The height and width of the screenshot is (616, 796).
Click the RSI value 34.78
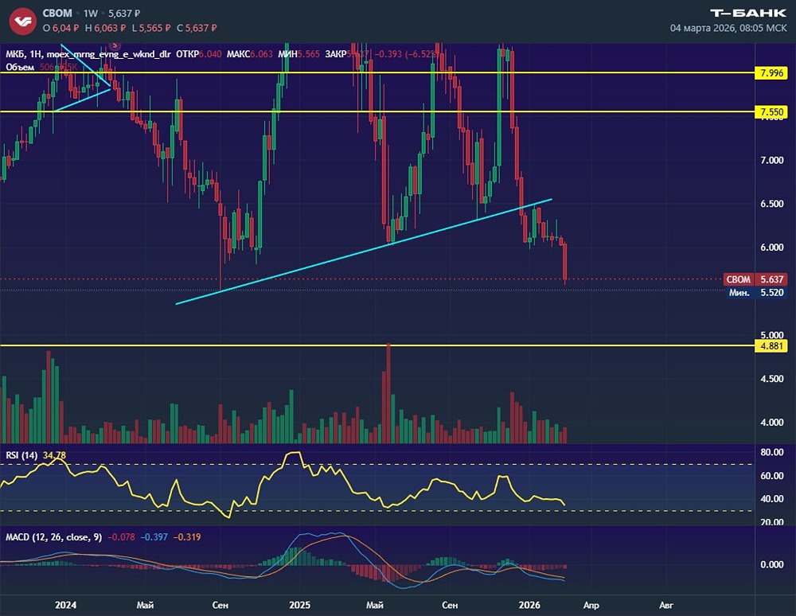point(54,455)
